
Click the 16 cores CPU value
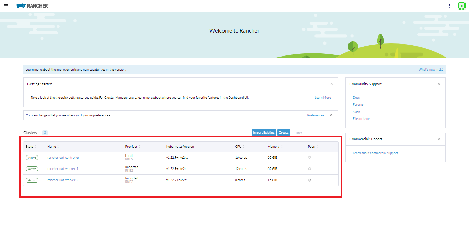(241, 158)
